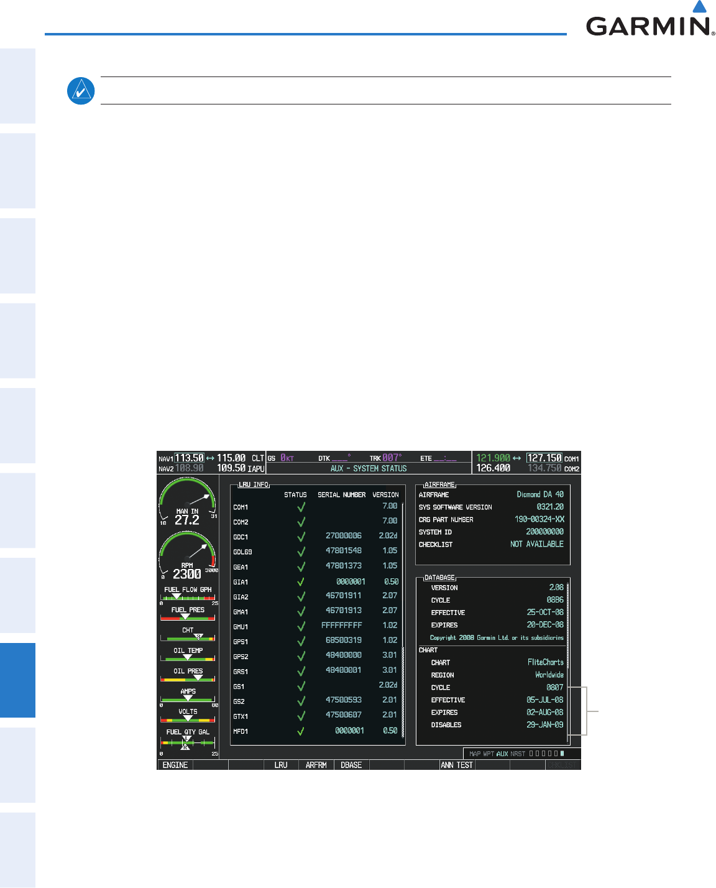Click chart region Worldwide
The width and height of the screenshot is (716, 888).
click(549, 675)
